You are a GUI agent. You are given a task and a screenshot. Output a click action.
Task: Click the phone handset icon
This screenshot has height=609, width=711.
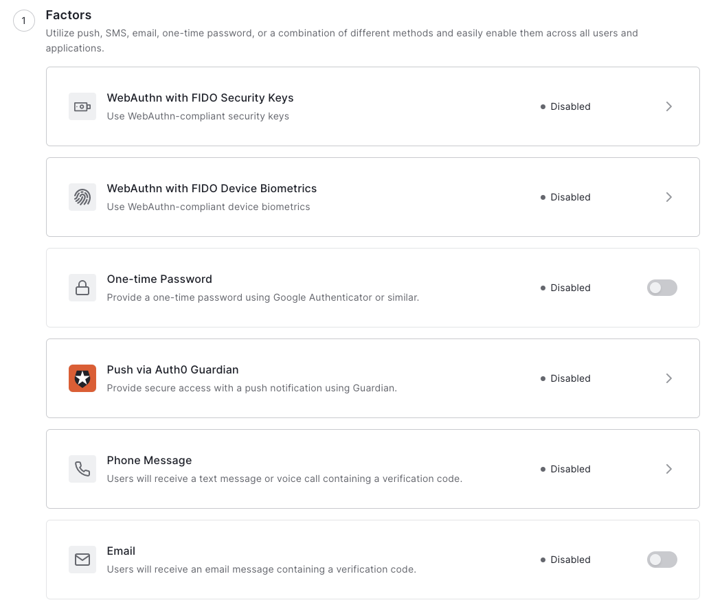coord(82,469)
